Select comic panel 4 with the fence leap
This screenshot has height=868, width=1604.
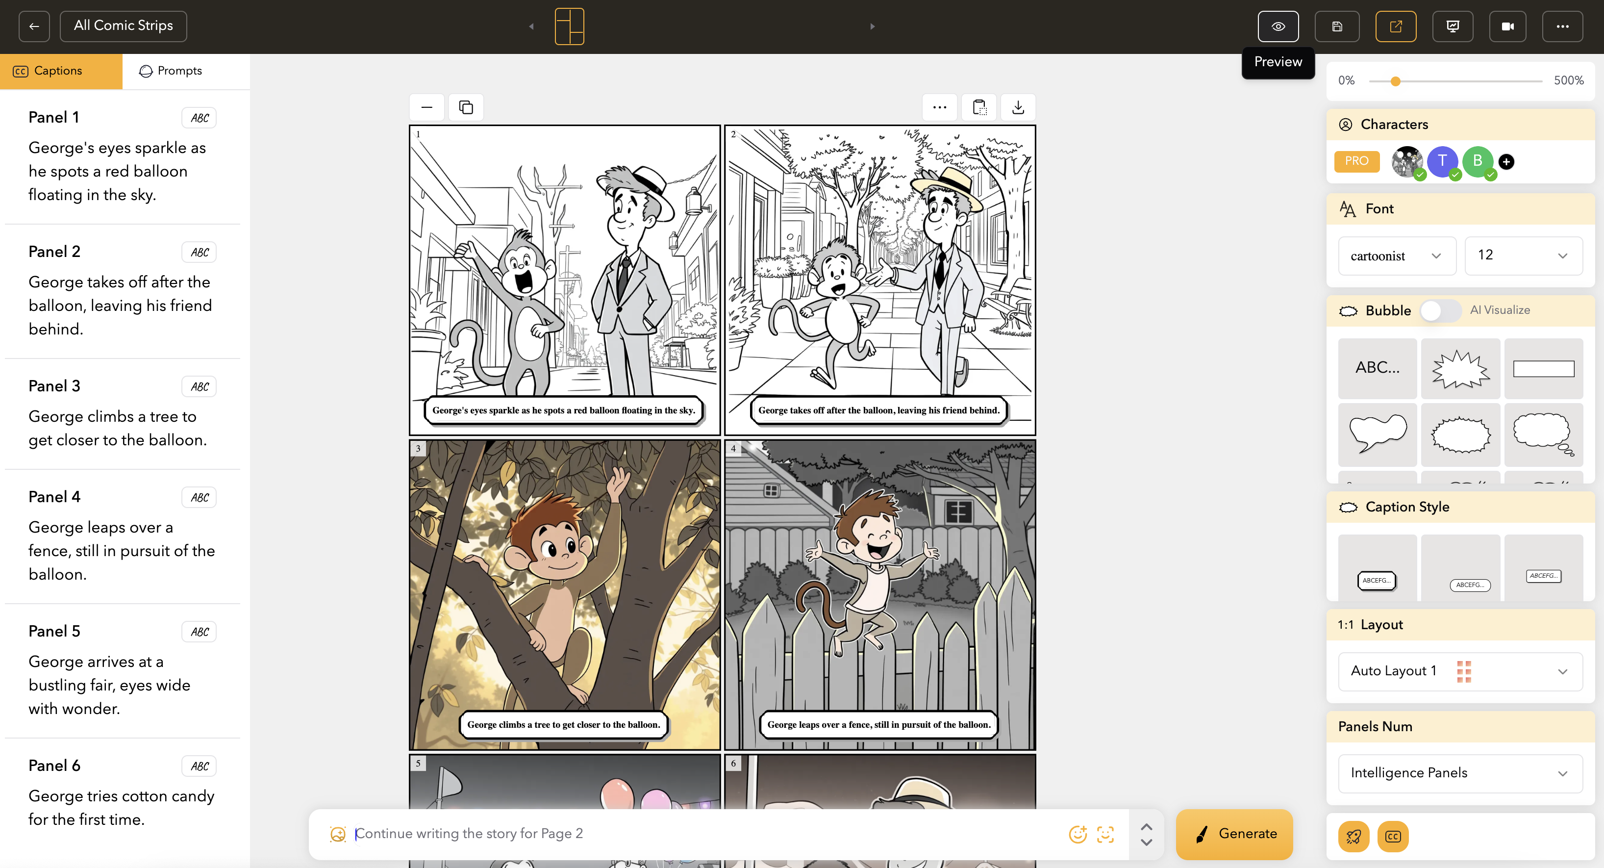pyautogui.click(x=880, y=594)
